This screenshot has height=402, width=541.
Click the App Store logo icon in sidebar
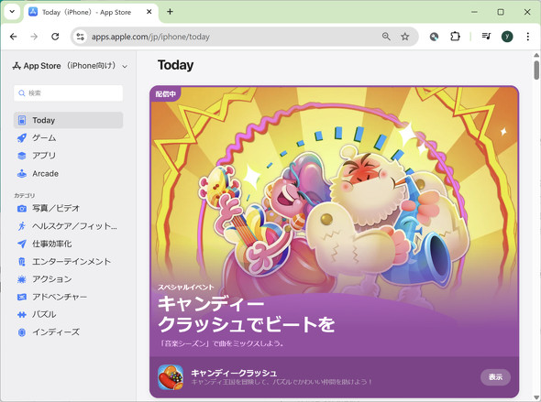pyautogui.click(x=17, y=66)
